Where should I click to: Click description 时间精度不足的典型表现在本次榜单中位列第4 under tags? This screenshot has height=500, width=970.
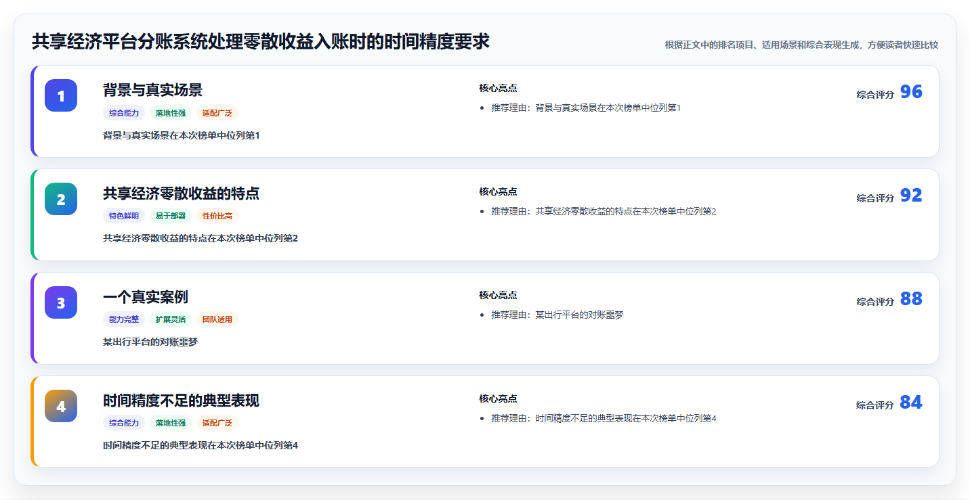pyautogui.click(x=201, y=445)
